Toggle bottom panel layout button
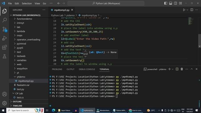201x113 pixels. coord(171,3)
